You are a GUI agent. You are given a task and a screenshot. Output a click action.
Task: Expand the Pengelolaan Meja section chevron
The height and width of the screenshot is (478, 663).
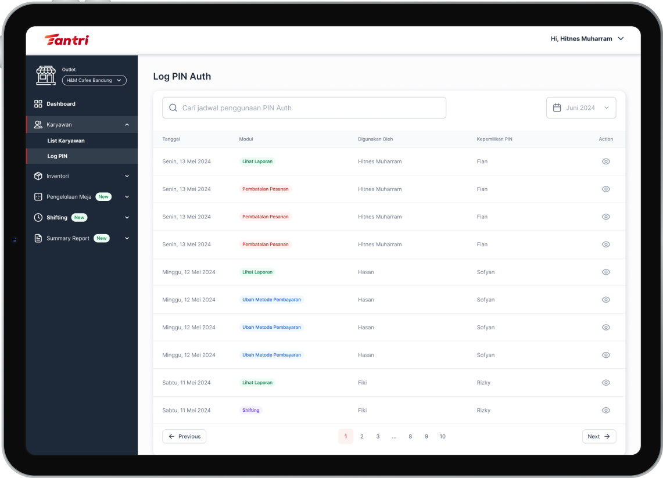click(x=127, y=196)
